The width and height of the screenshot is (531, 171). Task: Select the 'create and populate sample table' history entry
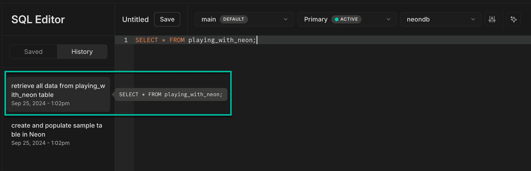point(57,134)
